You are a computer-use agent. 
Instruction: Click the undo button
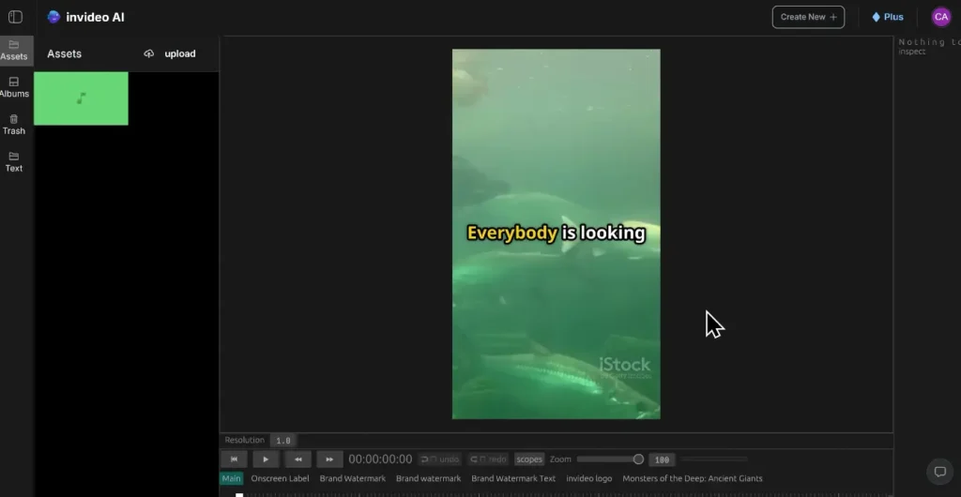click(440, 459)
